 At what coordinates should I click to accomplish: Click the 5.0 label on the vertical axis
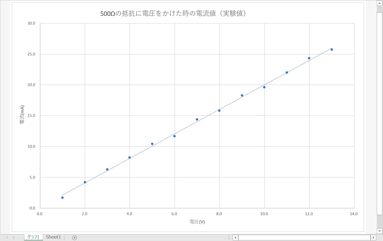pos(32,177)
